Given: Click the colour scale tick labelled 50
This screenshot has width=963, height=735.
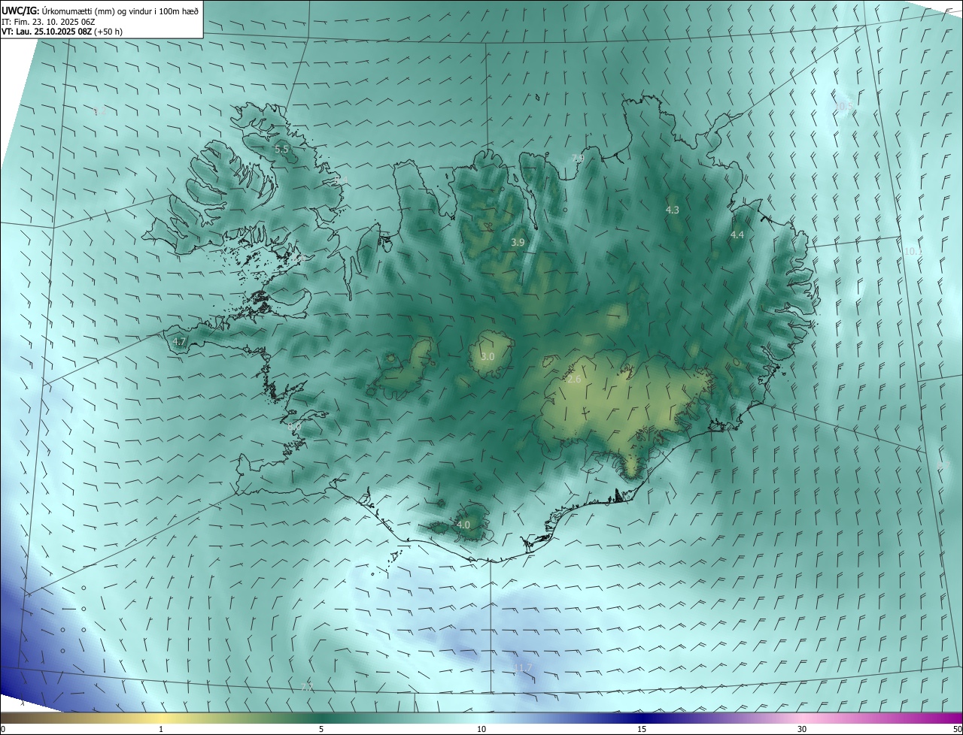Looking at the screenshot, I should click(957, 729).
